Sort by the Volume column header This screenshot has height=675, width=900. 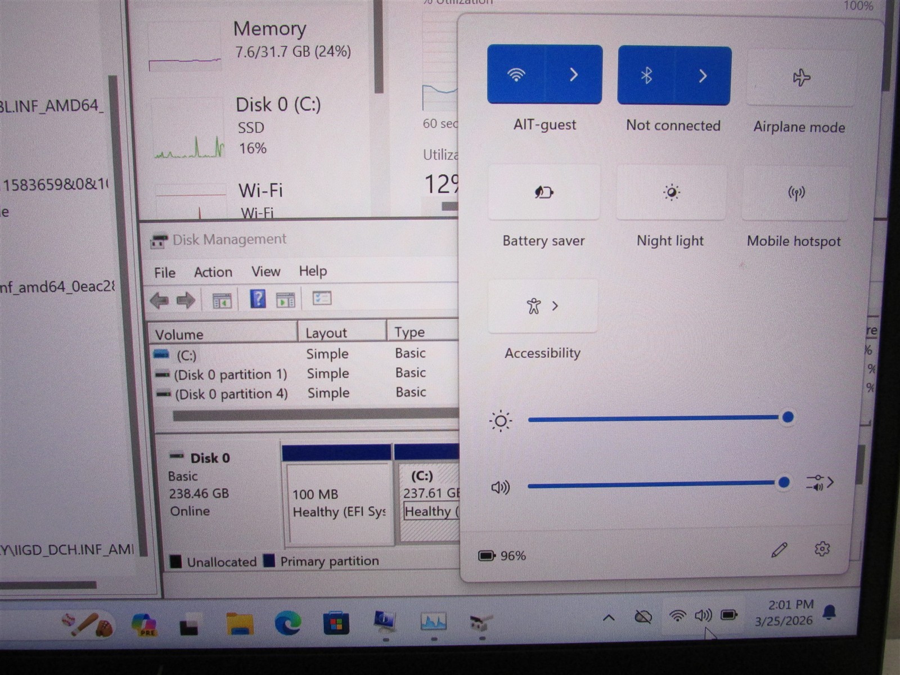[222, 334]
